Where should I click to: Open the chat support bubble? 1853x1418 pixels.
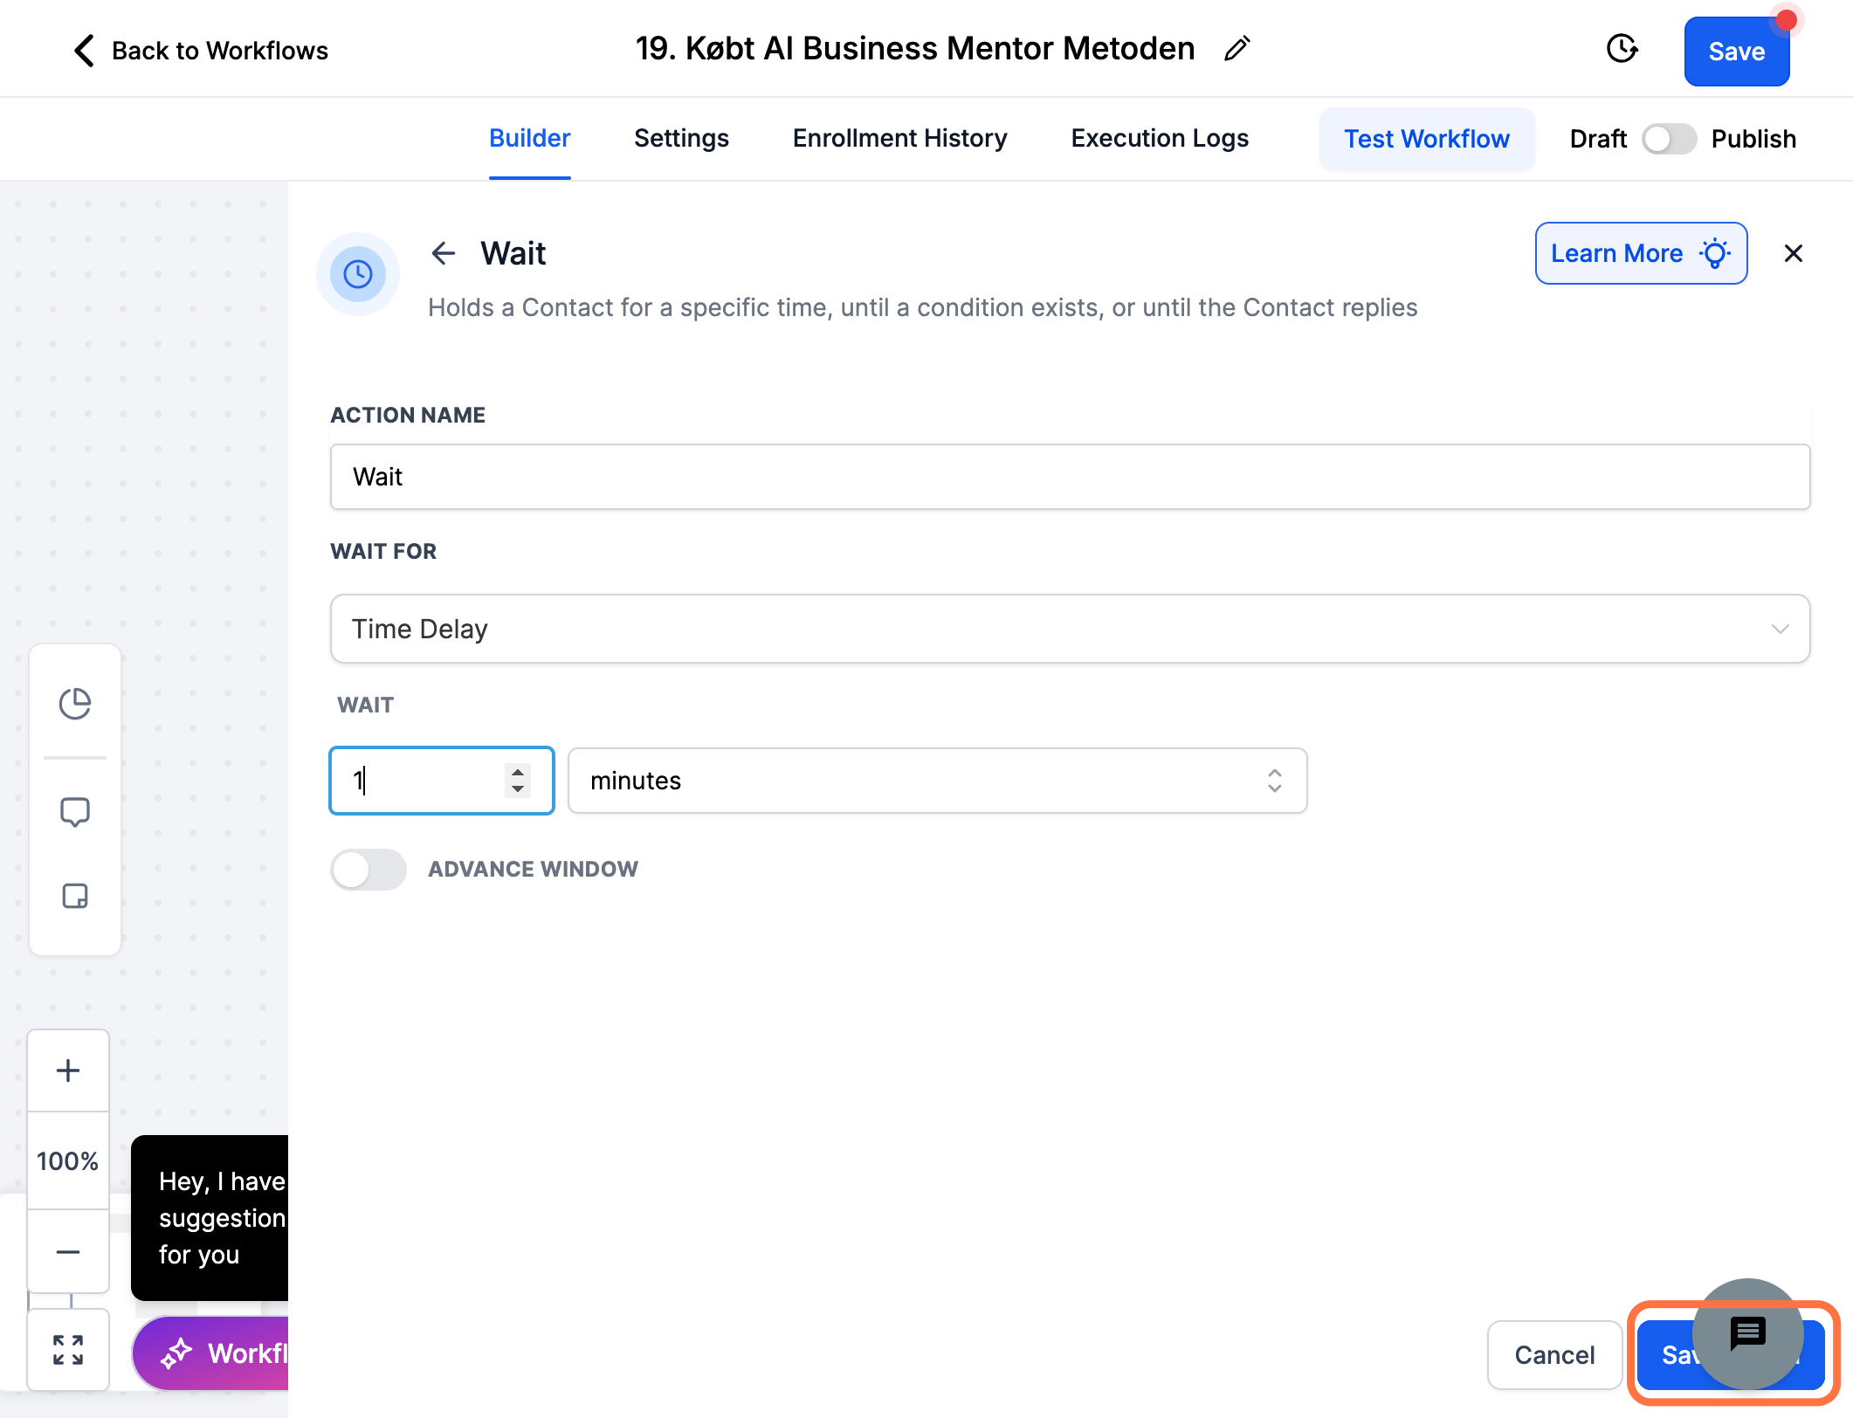pos(1747,1333)
